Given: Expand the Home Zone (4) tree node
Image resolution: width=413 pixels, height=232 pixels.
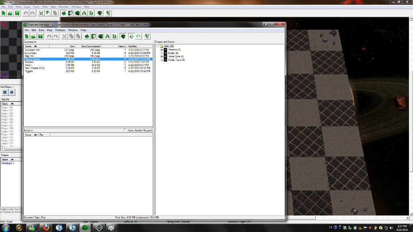Looking at the screenshot, I should click(162, 56).
